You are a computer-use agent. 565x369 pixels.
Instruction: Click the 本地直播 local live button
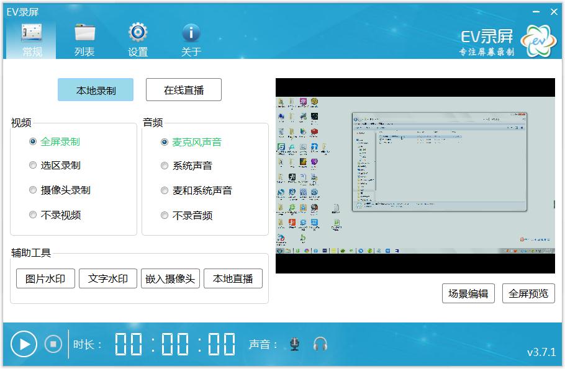(233, 278)
